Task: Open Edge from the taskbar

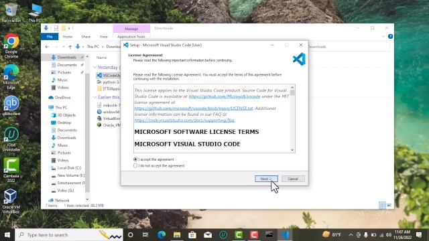Action: [162, 235]
